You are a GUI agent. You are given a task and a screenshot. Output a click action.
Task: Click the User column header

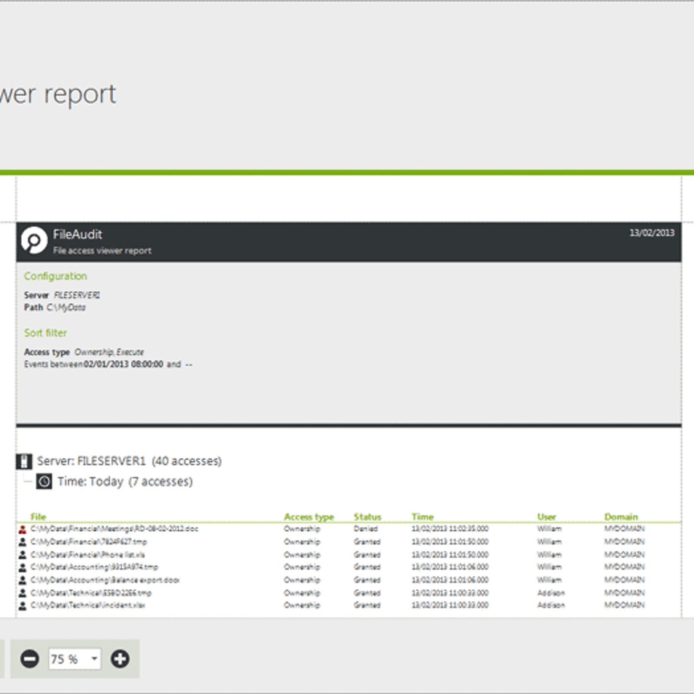tap(547, 517)
